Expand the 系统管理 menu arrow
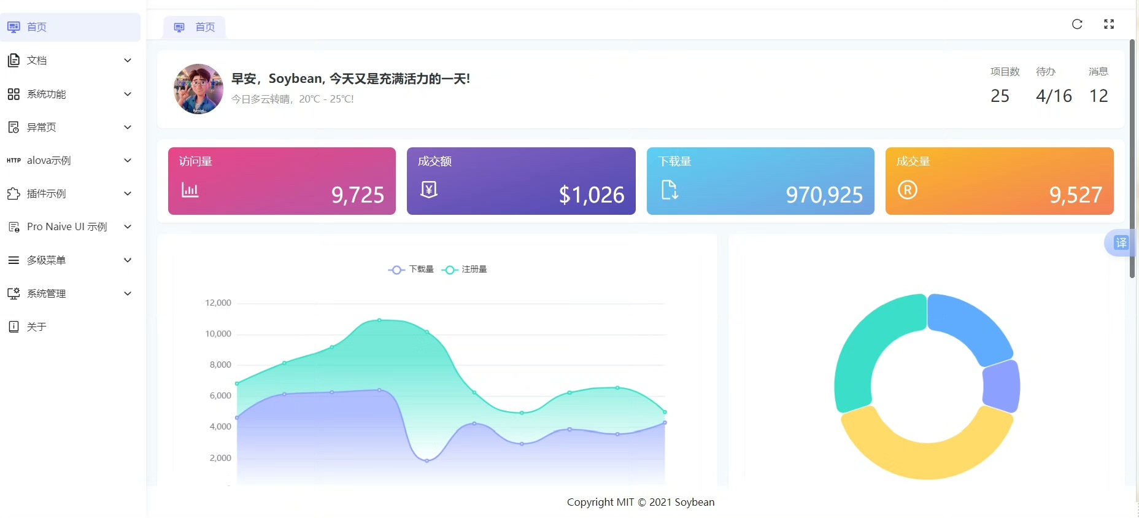This screenshot has width=1139, height=518. [x=128, y=293]
